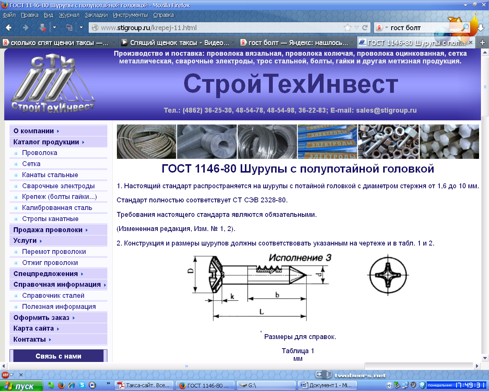
Task: Click the site identity globe icon in address bar
Action: 95,27
